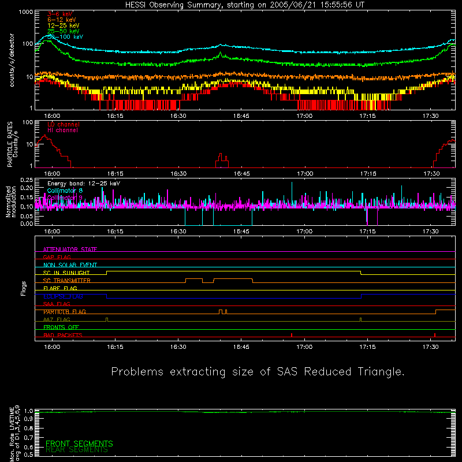
Task: Click the 0.7 livetime axis value
Action: 29,438
